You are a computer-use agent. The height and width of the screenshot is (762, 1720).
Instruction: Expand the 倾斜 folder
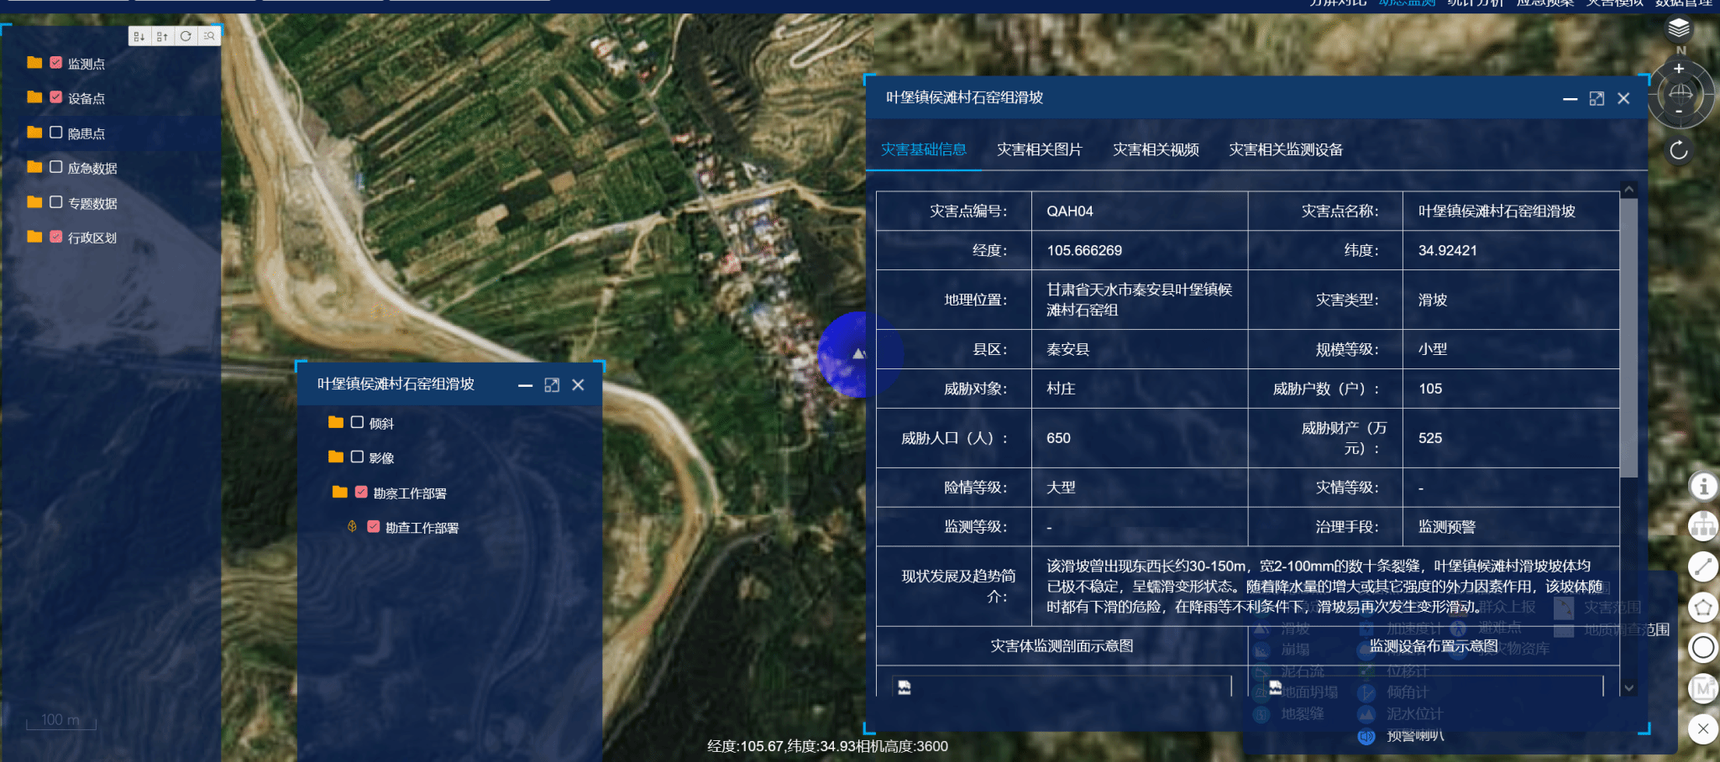tap(336, 422)
